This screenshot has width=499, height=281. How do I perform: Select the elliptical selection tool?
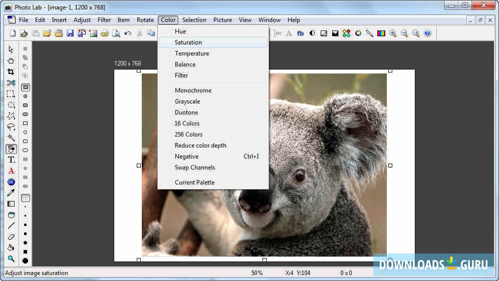(11, 105)
